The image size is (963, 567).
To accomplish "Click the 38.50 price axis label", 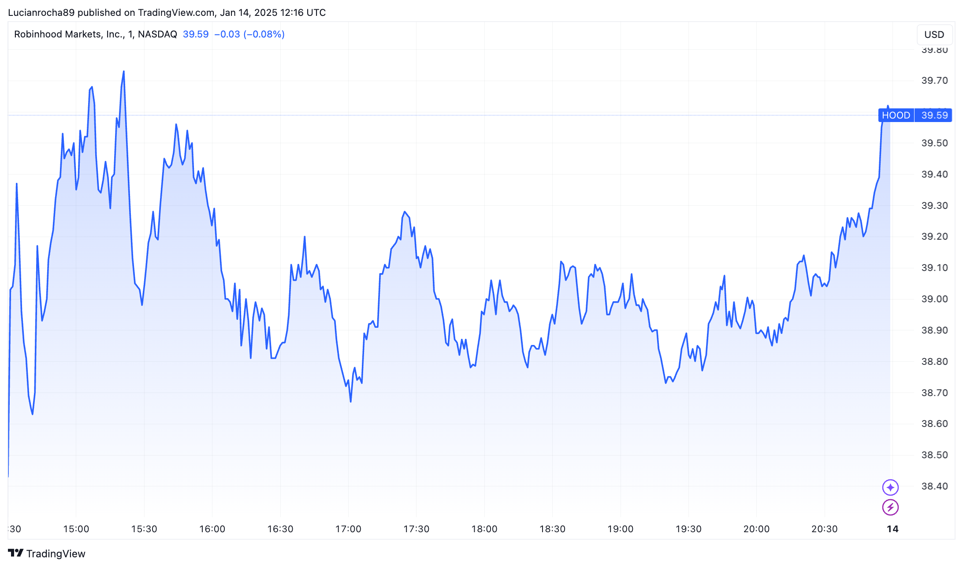I will pos(934,455).
